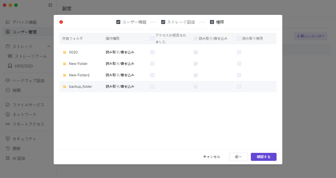Screen dimensions: 336x178
Task: Click the backup_folder folder icon
Action: pyautogui.click(x=65, y=87)
